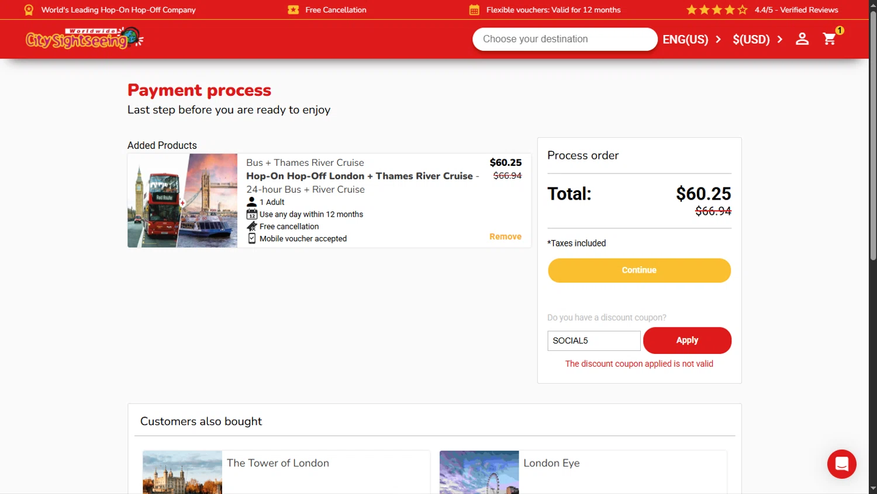Click the flexible vouchers calendar icon
877x494 pixels.
[474, 10]
